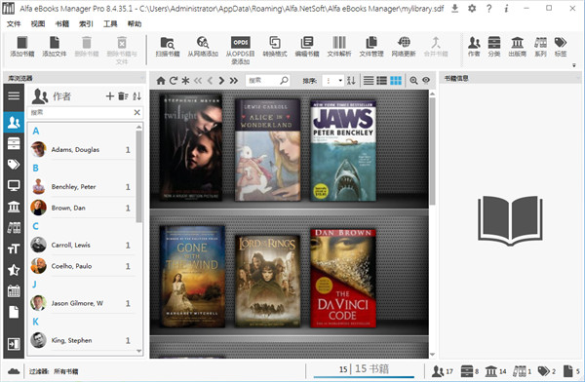
Task: Select author King, Stephen
Action: point(81,340)
